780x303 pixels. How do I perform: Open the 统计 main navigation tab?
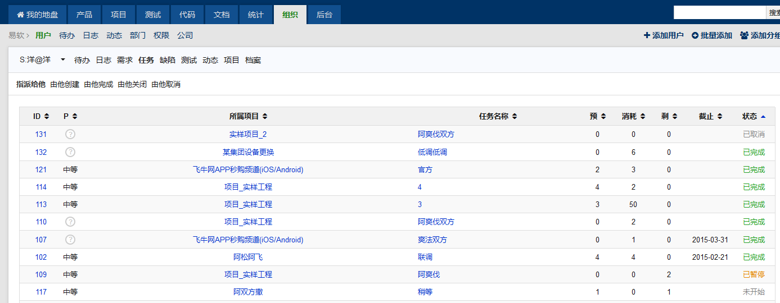coord(256,15)
